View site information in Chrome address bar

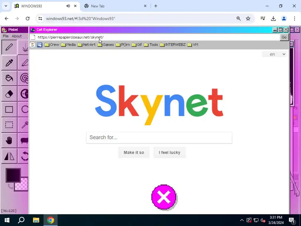coord(40,19)
